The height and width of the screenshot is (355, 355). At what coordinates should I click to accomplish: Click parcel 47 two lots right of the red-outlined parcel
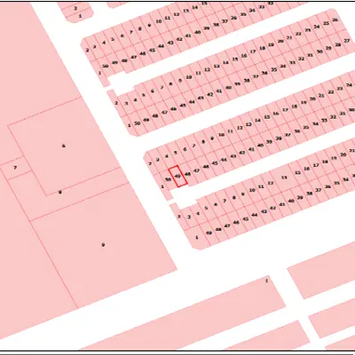[196, 171]
